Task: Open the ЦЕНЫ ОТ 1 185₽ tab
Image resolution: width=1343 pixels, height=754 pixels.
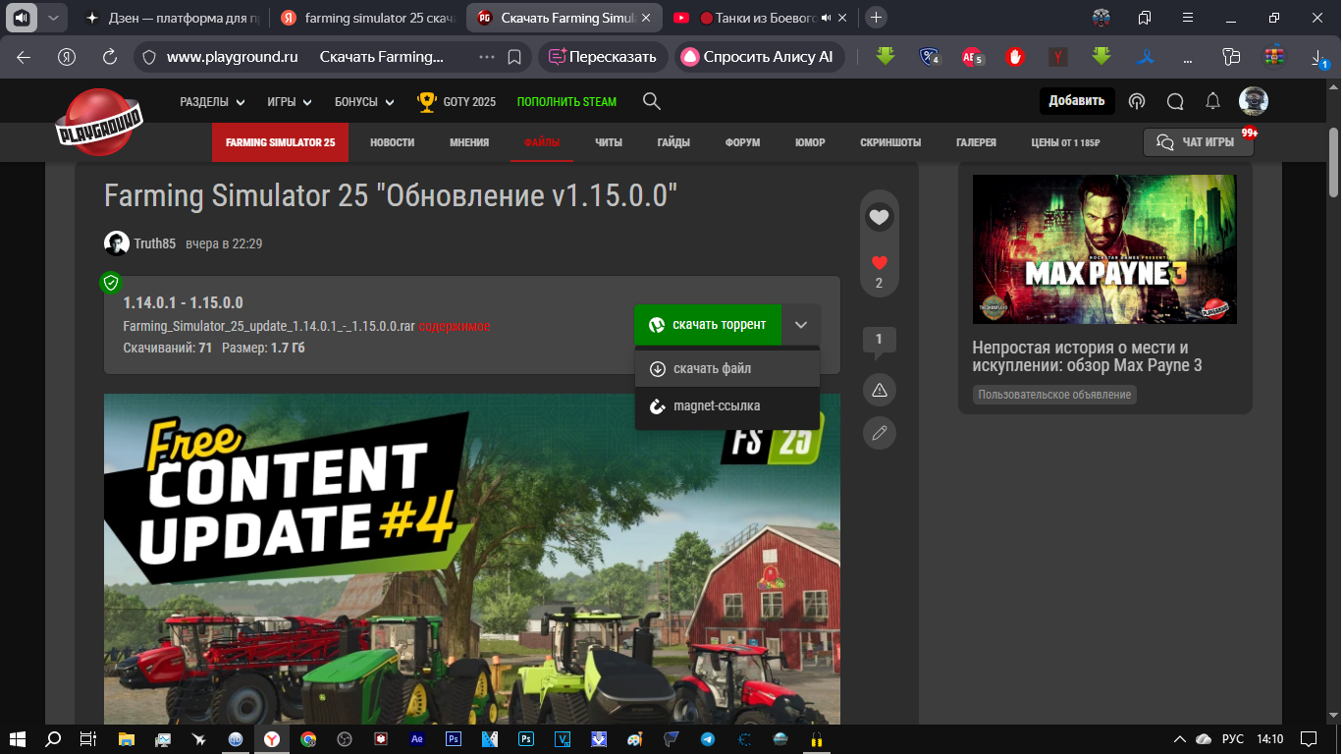Action: pyautogui.click(x=1065, y=142)
